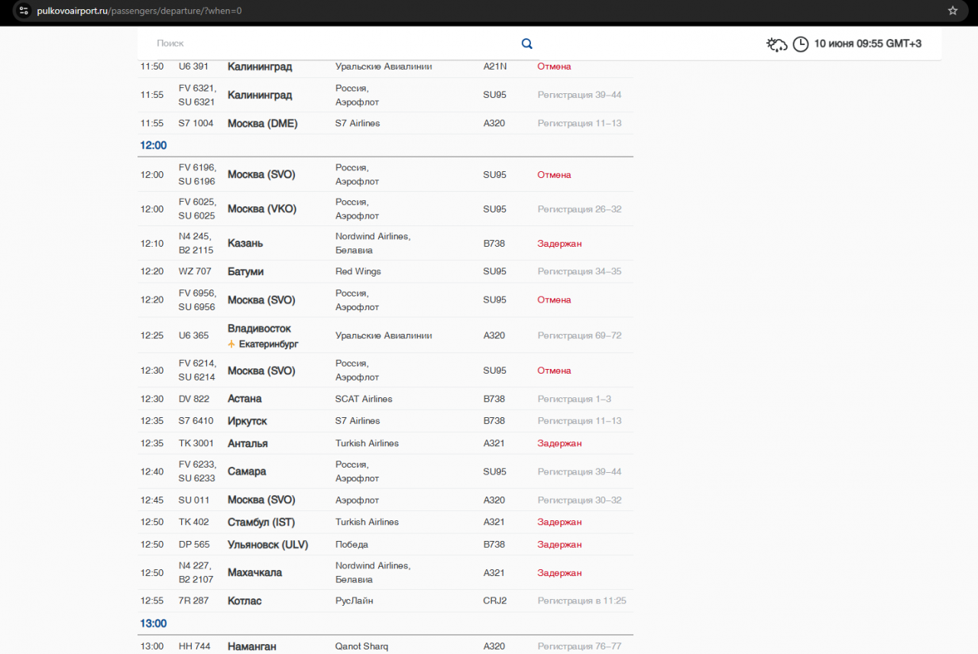Click the 12:00 time group header
Screen dimensions: 978x654
(x=154, y=145)
